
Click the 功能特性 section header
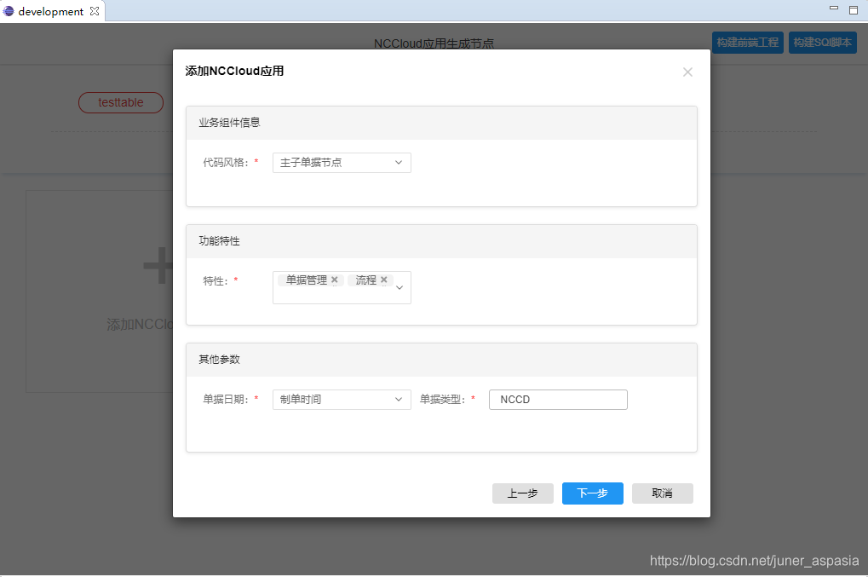[441, 241]
